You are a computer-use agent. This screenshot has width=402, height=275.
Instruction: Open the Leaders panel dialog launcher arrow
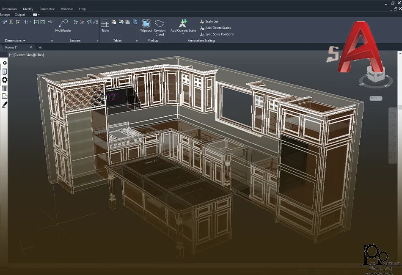coord(97,41)
